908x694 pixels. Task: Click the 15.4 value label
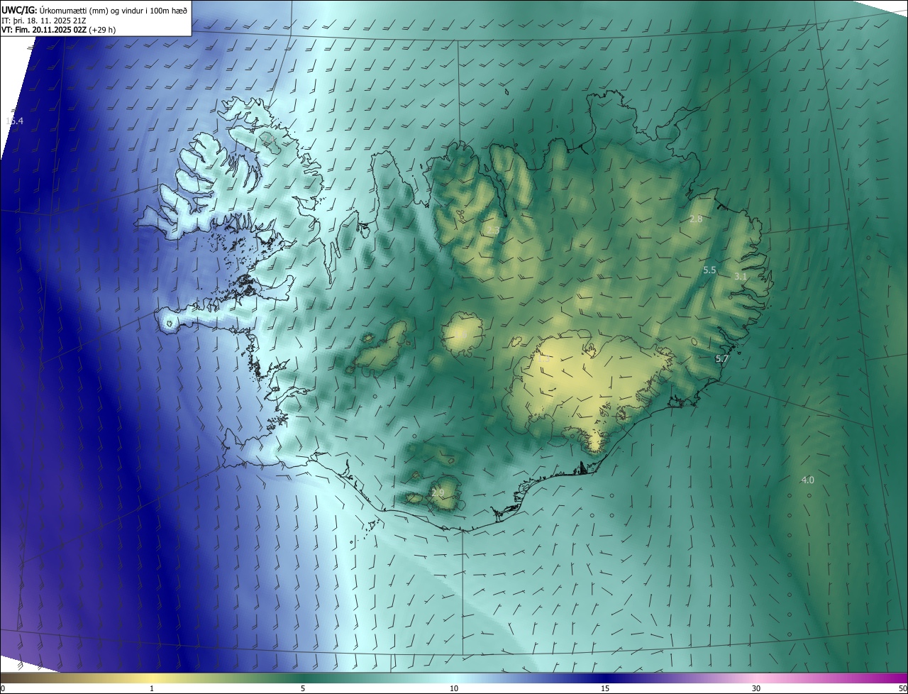click(x=14, y=121)
